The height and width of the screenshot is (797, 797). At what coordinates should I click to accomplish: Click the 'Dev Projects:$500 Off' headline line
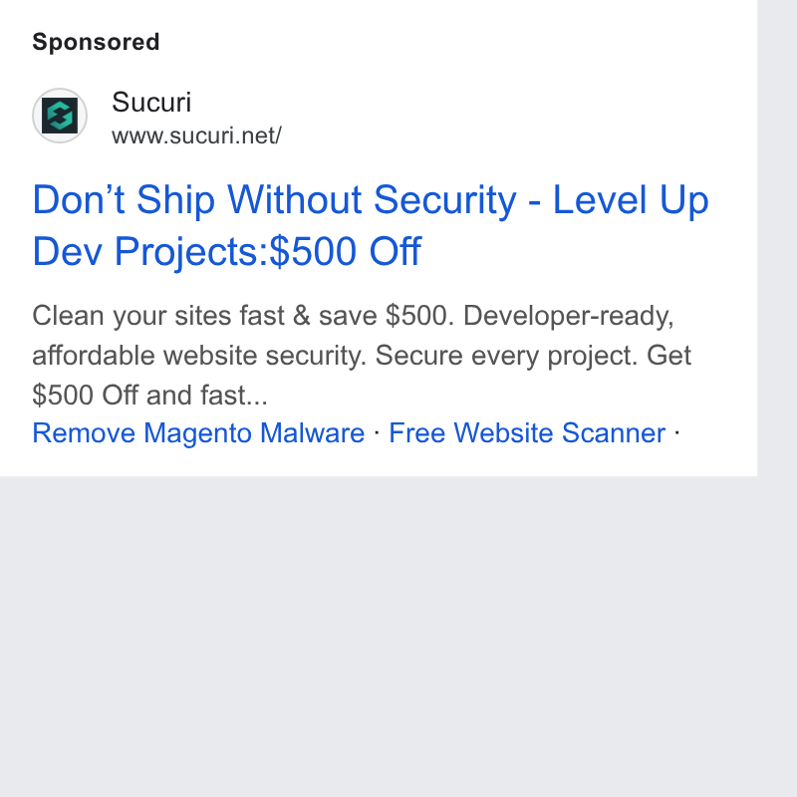tap(227, 251)
